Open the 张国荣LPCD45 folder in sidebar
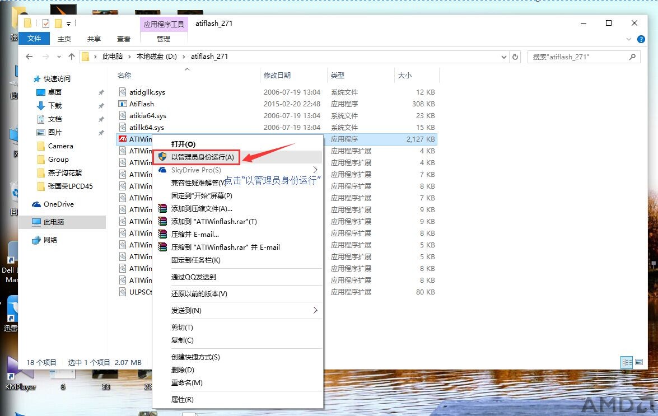The width and height of the screenshot is (658, 416). point(70,186)
